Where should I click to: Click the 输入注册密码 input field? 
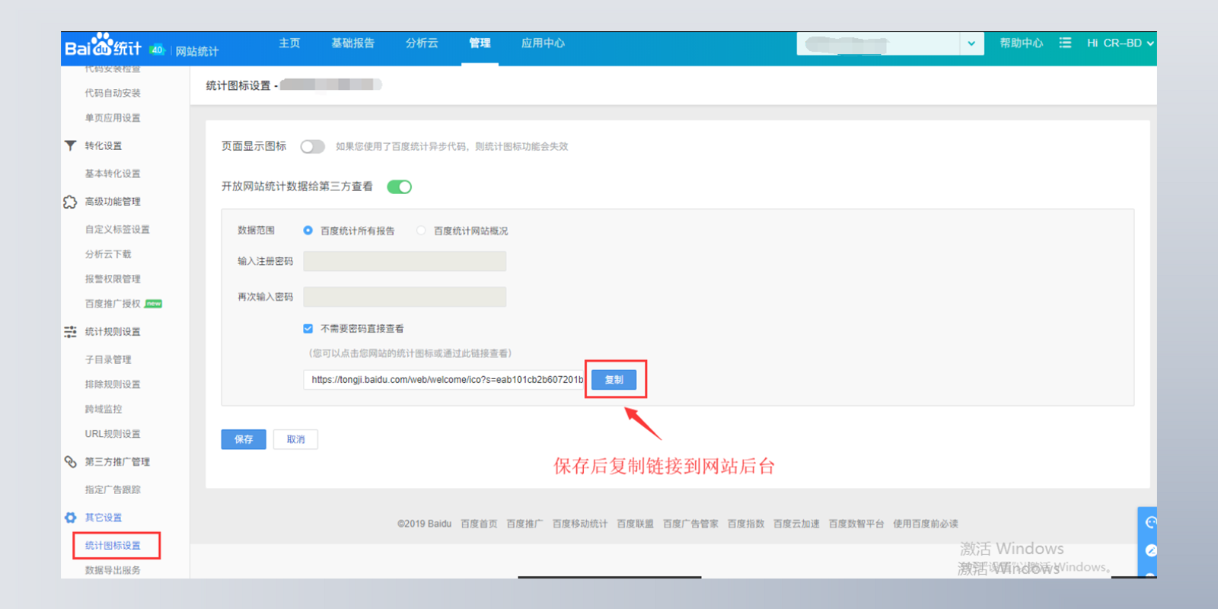pyautogui.click(x=404, y=262)
